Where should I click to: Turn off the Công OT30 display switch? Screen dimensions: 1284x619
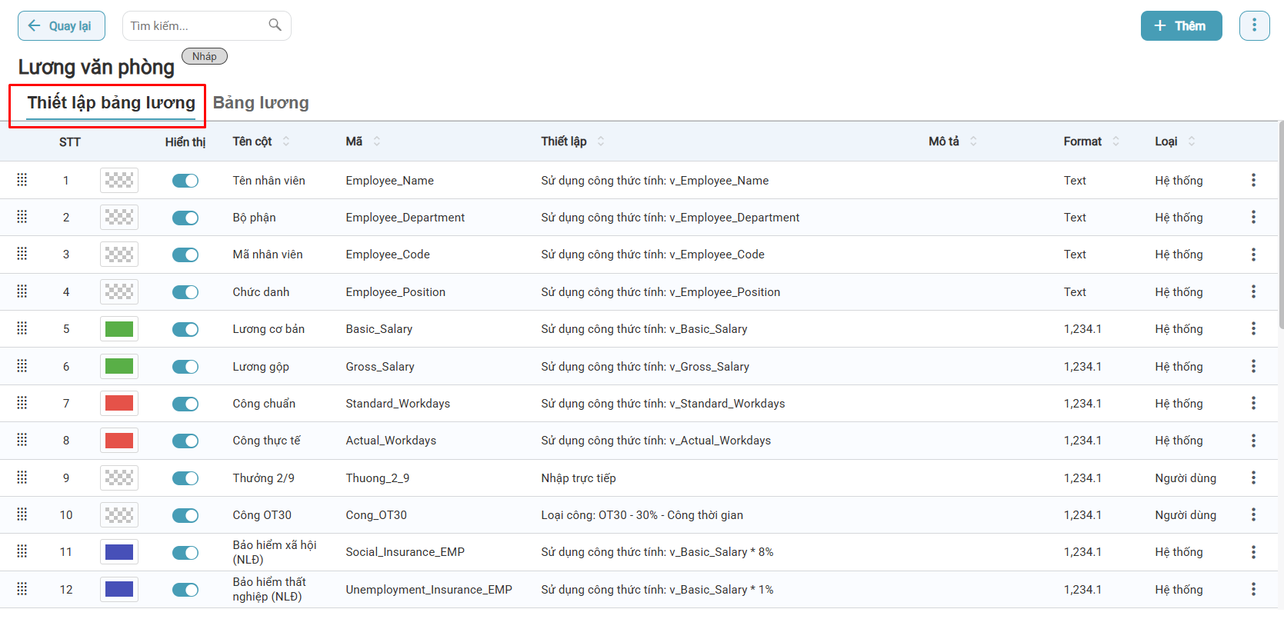[x=185, y=515]
